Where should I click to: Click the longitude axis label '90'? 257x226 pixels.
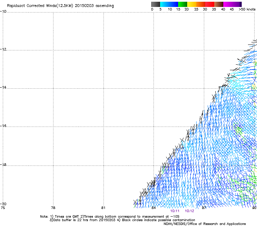pyautogui.click(x=254, y=208)
